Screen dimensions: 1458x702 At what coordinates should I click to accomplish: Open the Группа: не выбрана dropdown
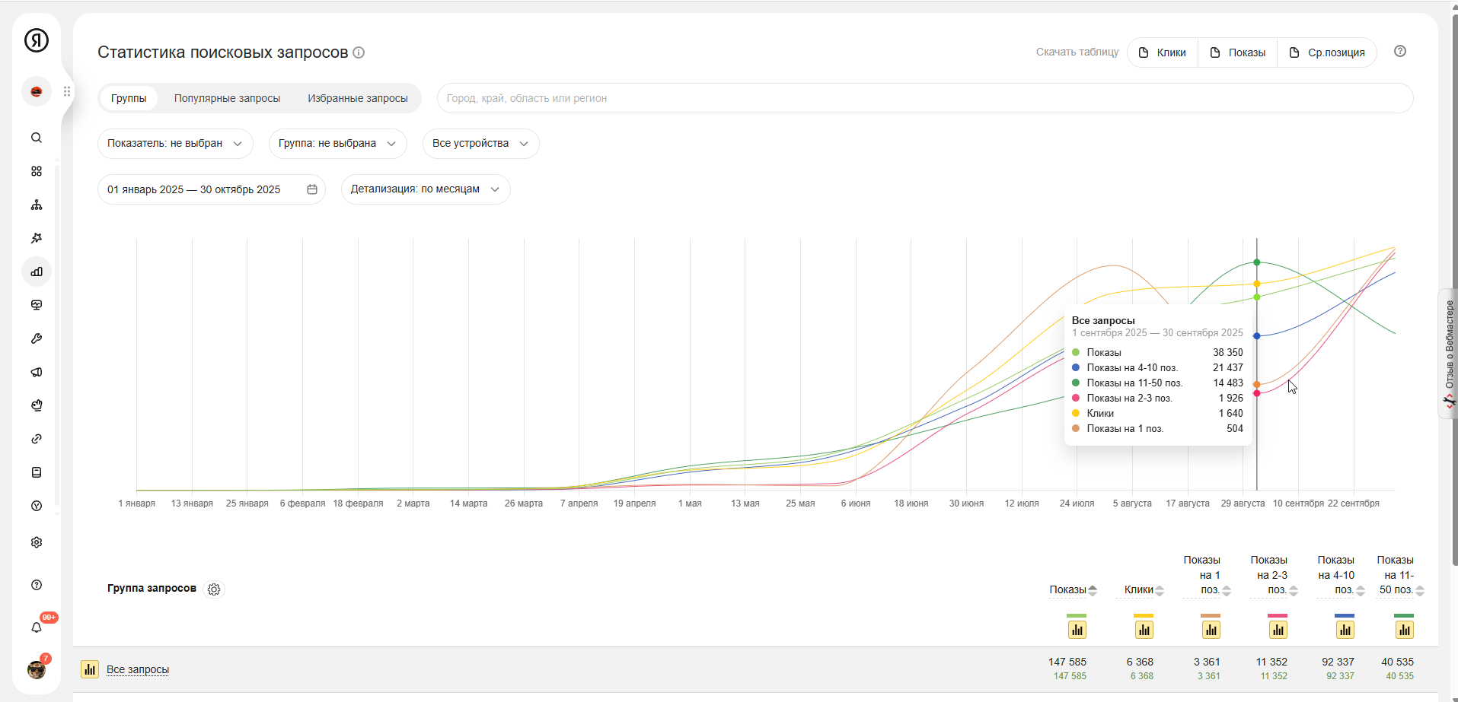pyautogui.click(x=337, y=144)
